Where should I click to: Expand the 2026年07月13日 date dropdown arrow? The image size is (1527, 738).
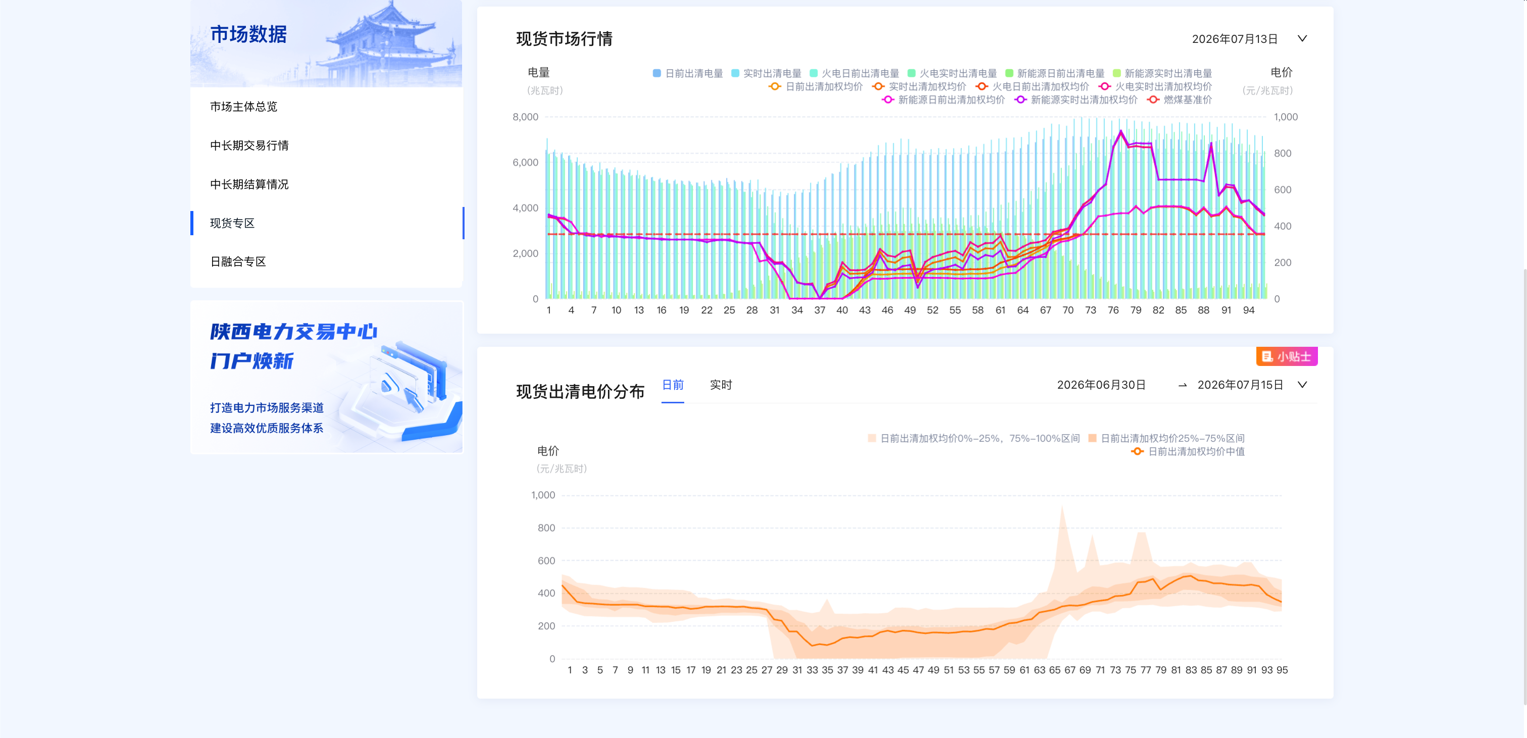(x=1302, y=38)
